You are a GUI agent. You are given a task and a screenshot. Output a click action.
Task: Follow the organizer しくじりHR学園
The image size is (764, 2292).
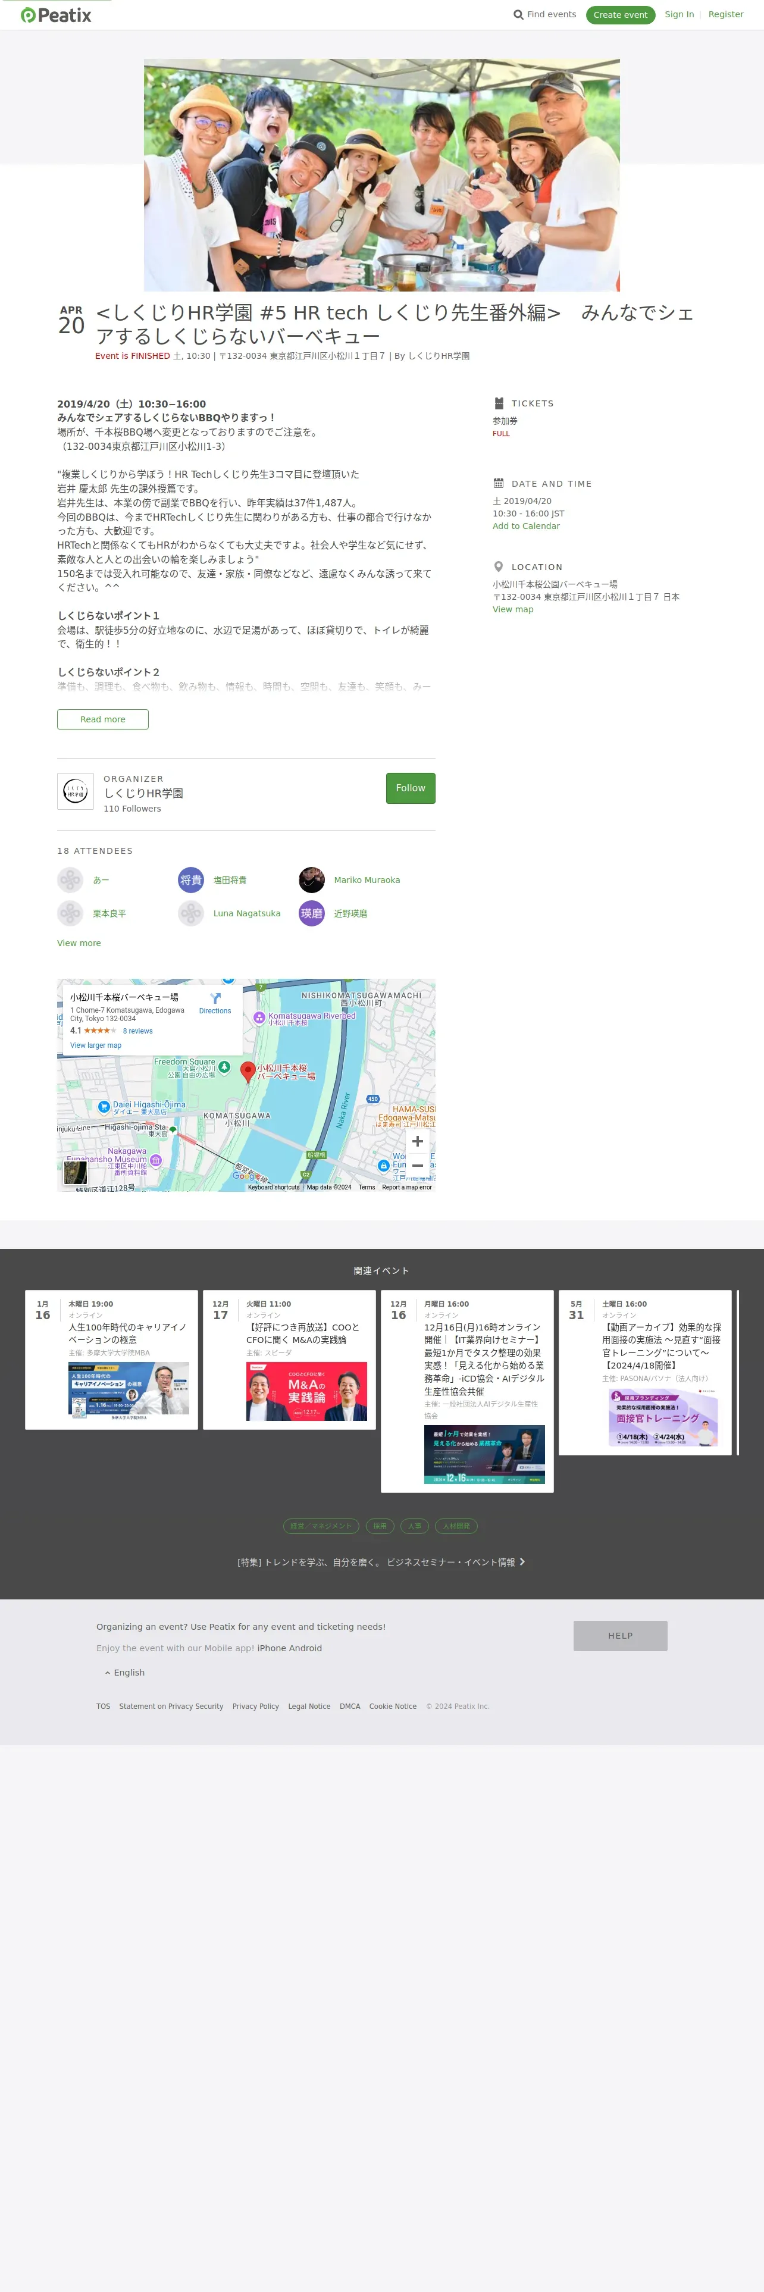click(411, 788)
